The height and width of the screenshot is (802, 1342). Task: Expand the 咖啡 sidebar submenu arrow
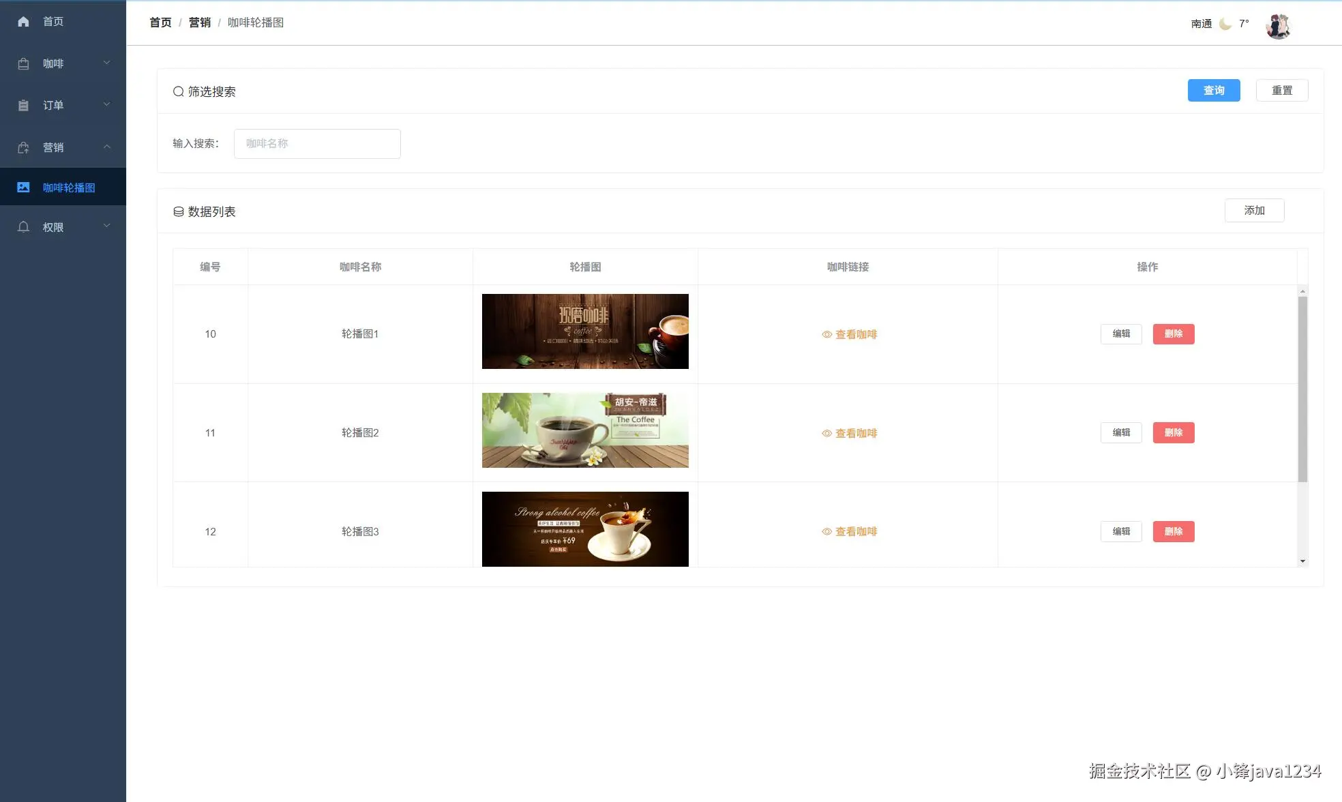pyautogui.click(x=107, y=63)
